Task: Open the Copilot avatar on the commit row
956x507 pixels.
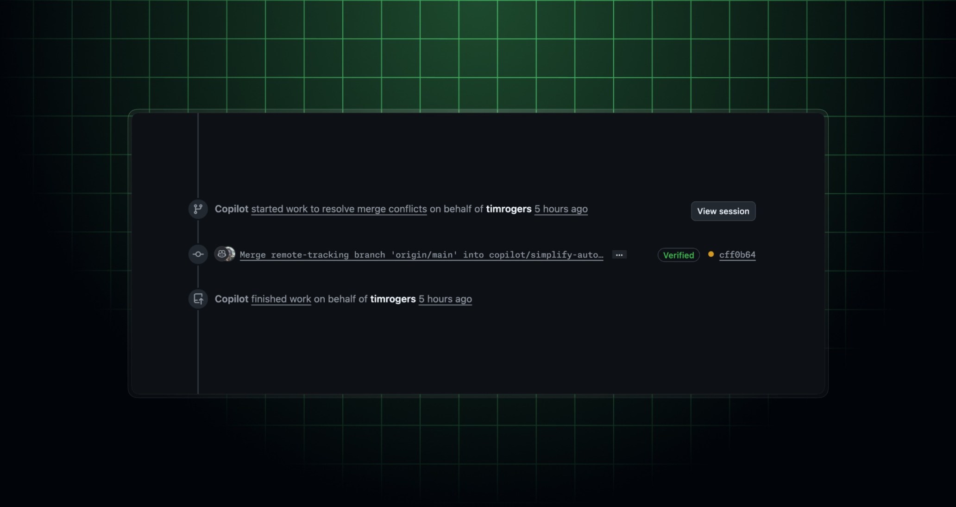Action: point(222,254)
